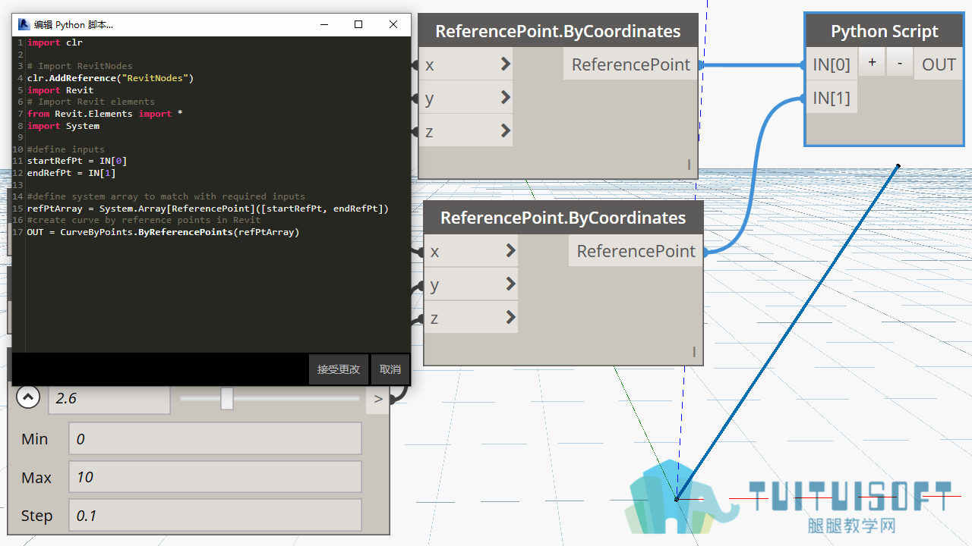Click ReferencePoint output port of upper node
Screen dimensions: 972x546
tap(630, 64)
